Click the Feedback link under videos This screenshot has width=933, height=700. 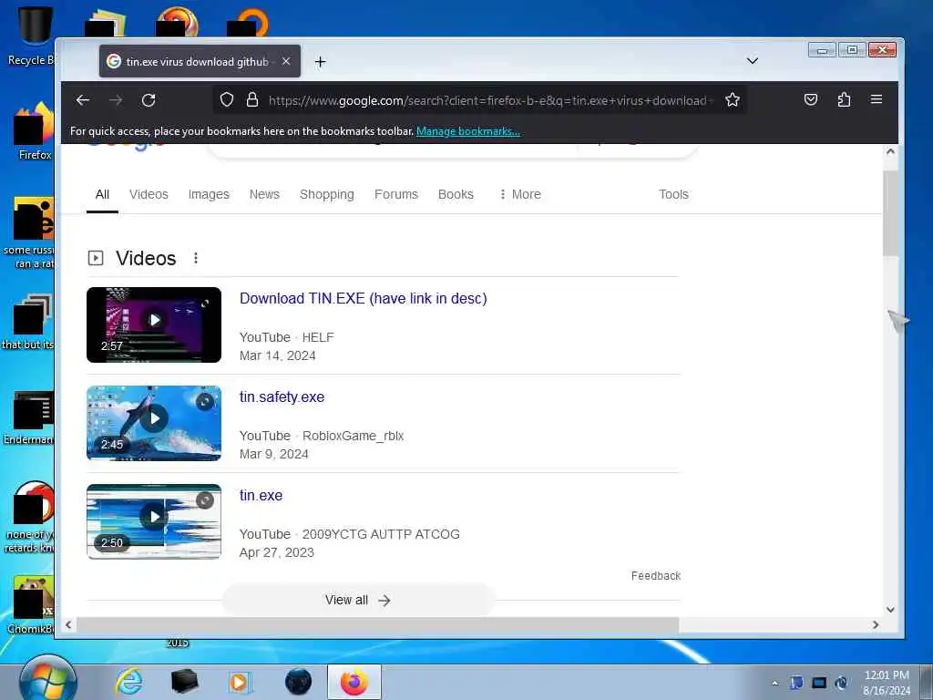656,576
